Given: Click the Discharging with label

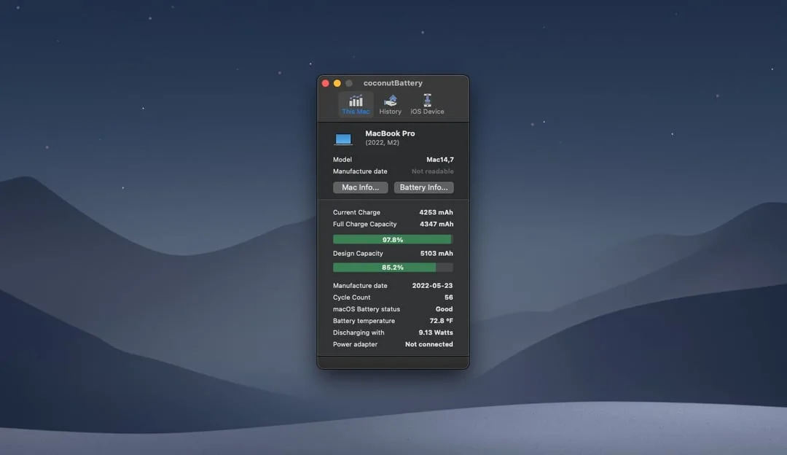Looking at the screenshot, I should [x=359, y=332].
